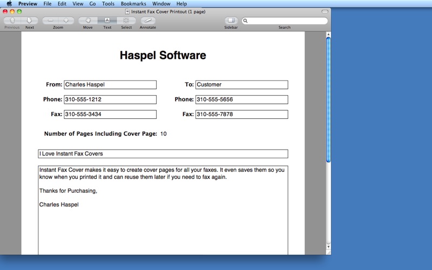This screenshot has height=270, width=432.
Task: Open the Annotate tool
Action: click(x=148, y=21)
